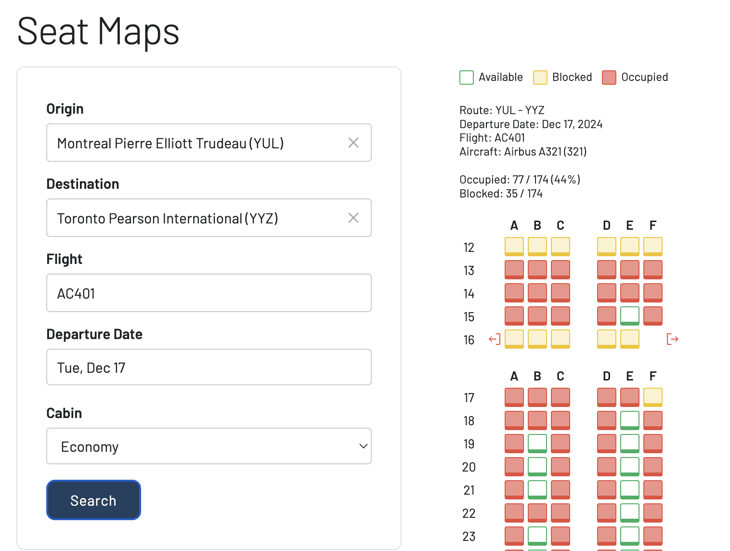730x551 pixels.
Task: Select available seat 22E
Action: [x=630, y=512]
